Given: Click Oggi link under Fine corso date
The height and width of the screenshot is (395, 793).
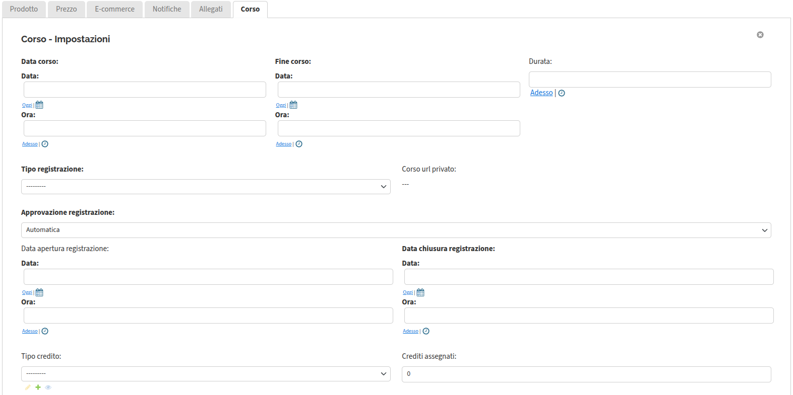Looking at the screenshot, I should 281,105.
